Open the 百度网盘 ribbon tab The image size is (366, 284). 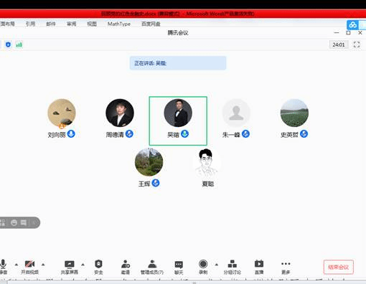point(151,24)
